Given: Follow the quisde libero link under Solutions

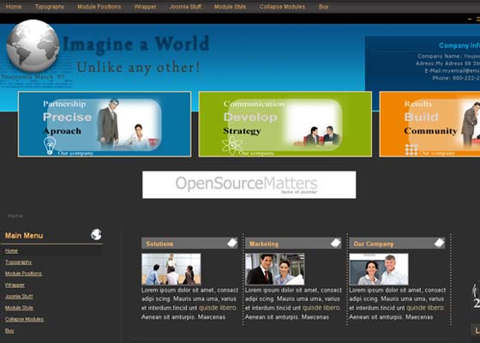Looking at the screenshot, I should click(218, 308).
